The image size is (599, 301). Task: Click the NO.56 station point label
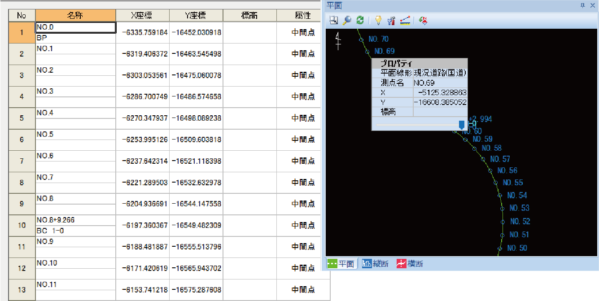507,170
